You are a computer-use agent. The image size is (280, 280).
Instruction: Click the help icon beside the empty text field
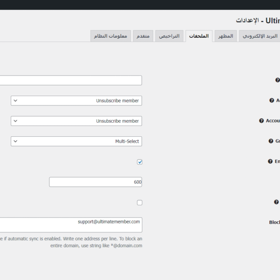278,80
